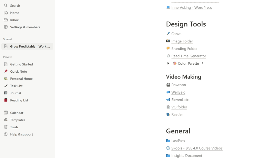Click the Templates shapes icon
272x158 pixels.
[x=6, y=120]
